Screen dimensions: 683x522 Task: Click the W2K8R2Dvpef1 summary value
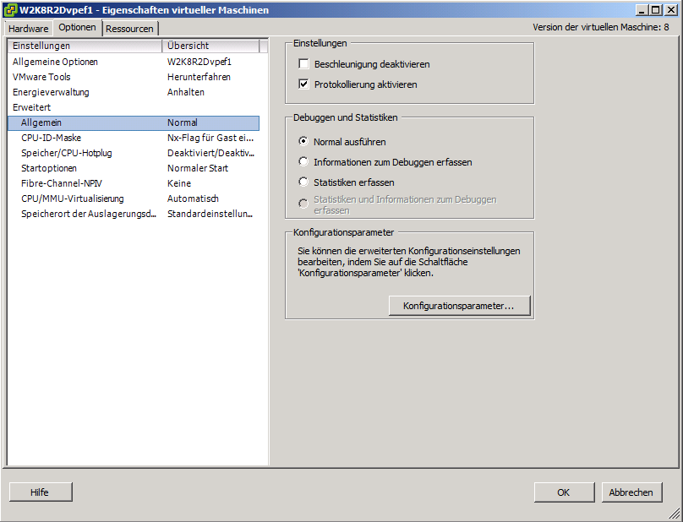[199, 62]
